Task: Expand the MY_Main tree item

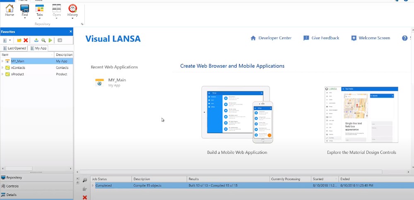Action: point(2,61)
